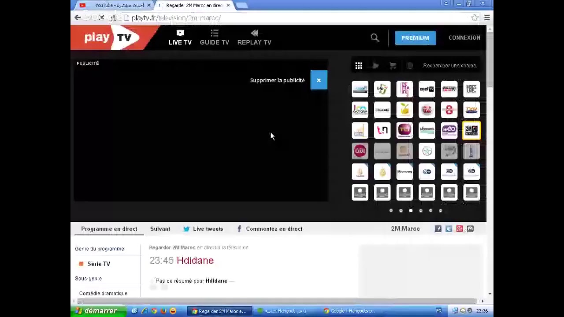Screen dimensions: 564x317
Task: Select the TLT channel
Action: point(404,130)
